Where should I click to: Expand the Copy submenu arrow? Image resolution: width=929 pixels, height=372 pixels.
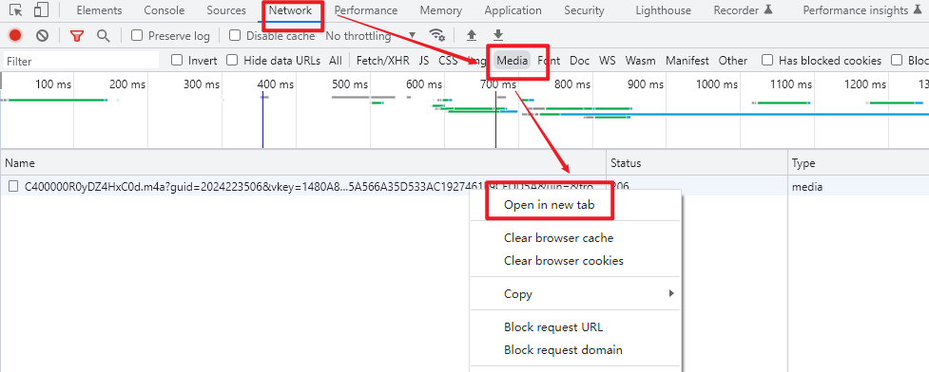(671, 293)
